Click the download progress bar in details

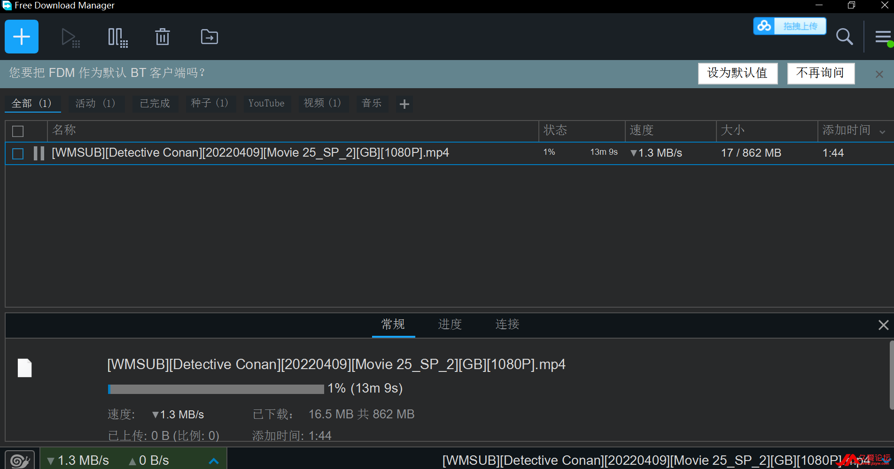tap(216, 389)
